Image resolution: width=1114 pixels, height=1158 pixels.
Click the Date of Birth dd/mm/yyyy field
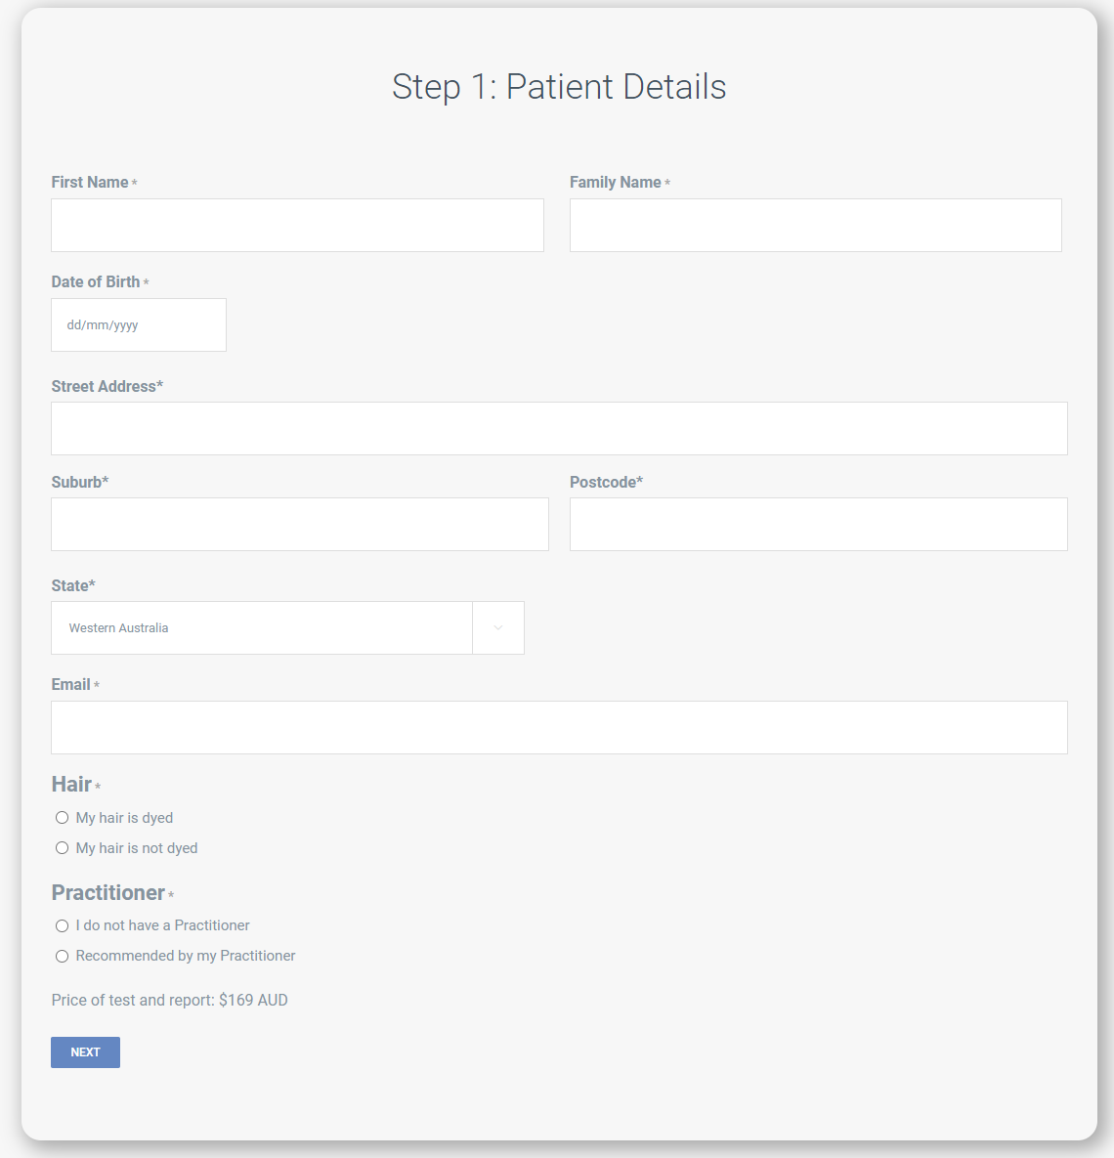point(138,324)
